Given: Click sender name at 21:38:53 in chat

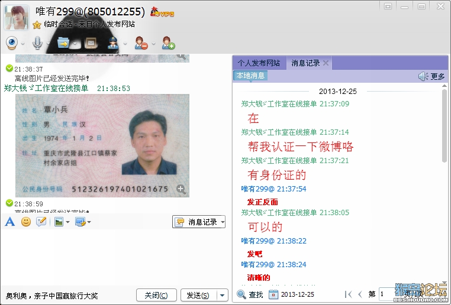Looking at the screenshot, I should pos(46,88).
